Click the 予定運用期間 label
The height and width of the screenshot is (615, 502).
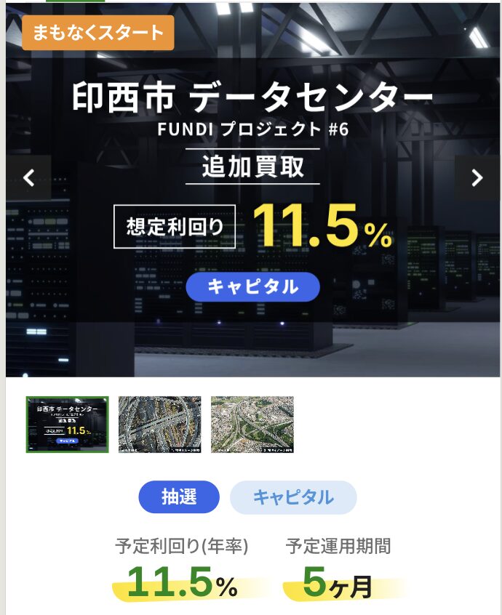338,546
